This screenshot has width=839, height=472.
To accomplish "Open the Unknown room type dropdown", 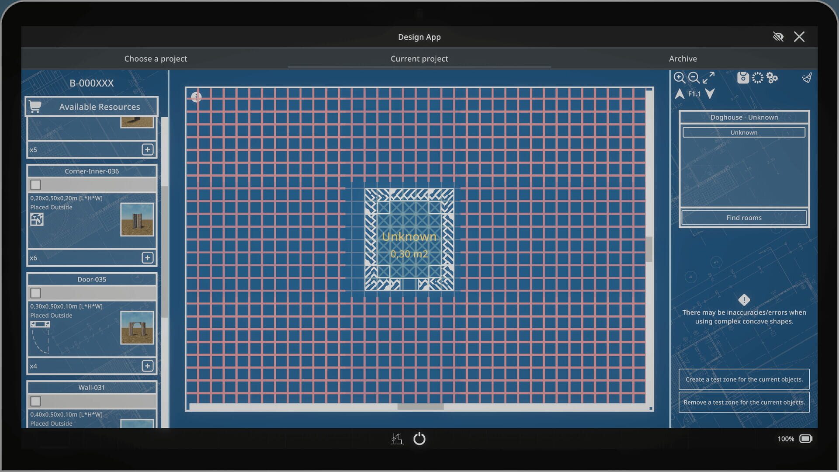I will point(744,132).
